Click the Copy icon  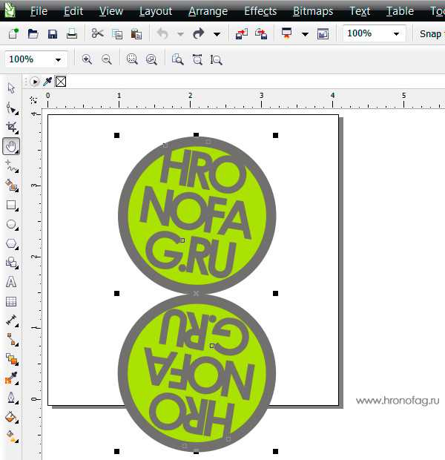point(117,34)
